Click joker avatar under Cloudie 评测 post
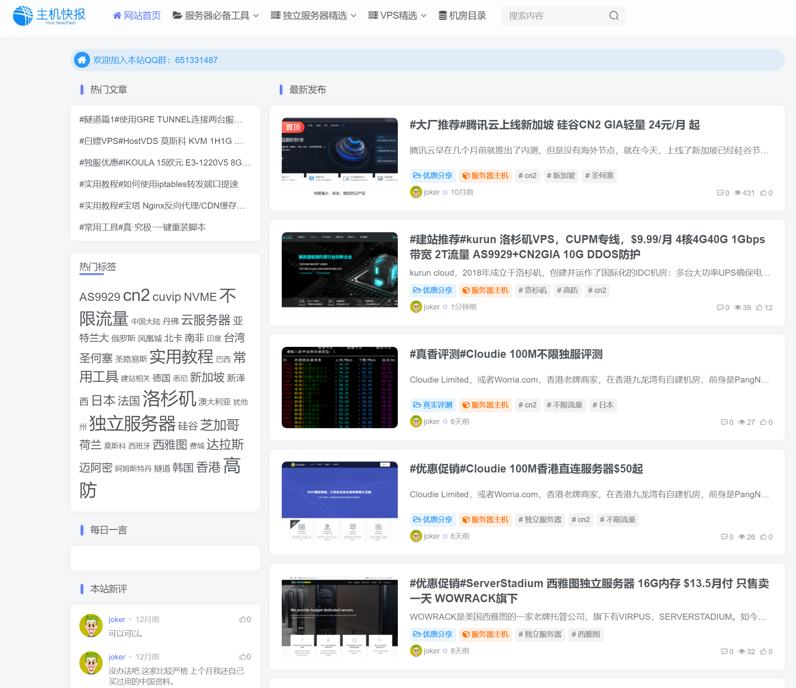Screen dimensions: 796x688 tap(416, 422)
